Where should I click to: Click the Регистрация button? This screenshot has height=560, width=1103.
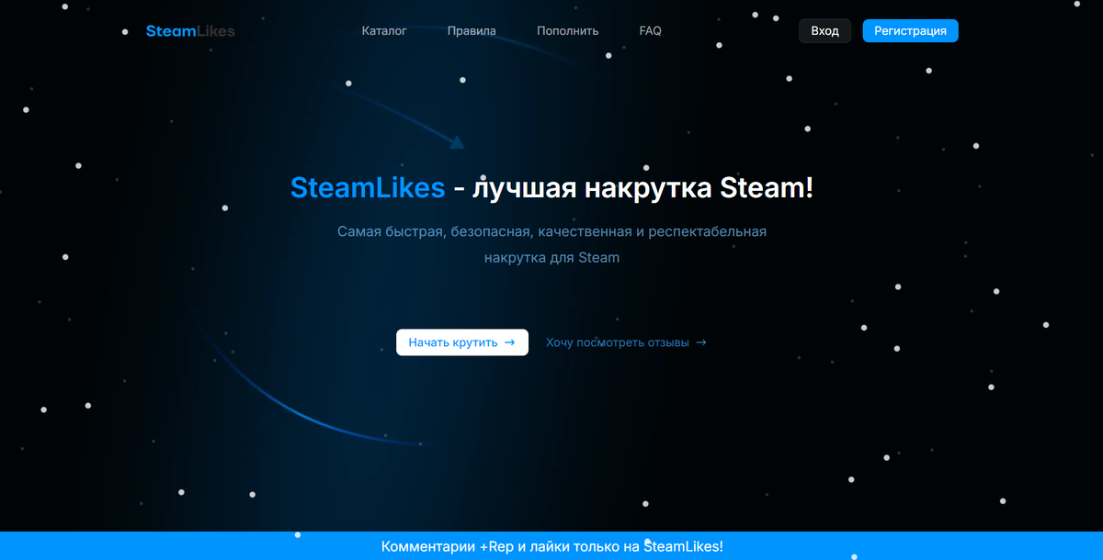(910, 31)
